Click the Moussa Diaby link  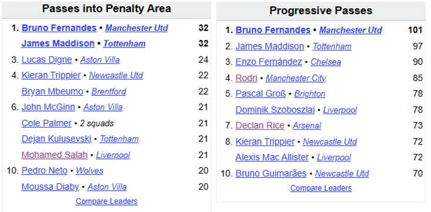[50, 187]
